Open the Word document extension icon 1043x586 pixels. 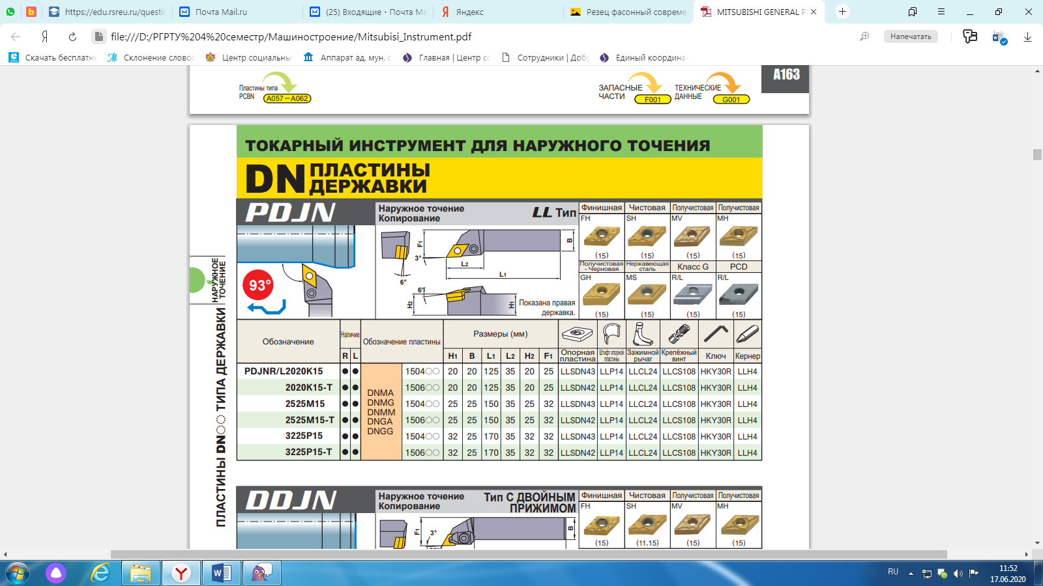(x=999, y=37)
